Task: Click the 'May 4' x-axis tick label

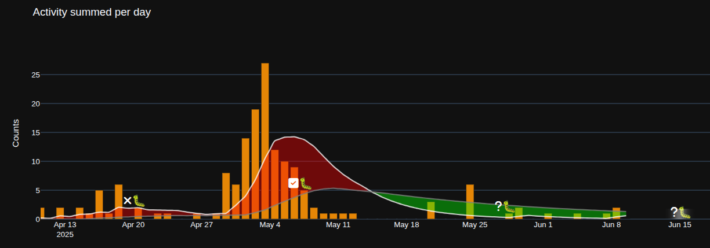Action: tap(270, 225)
